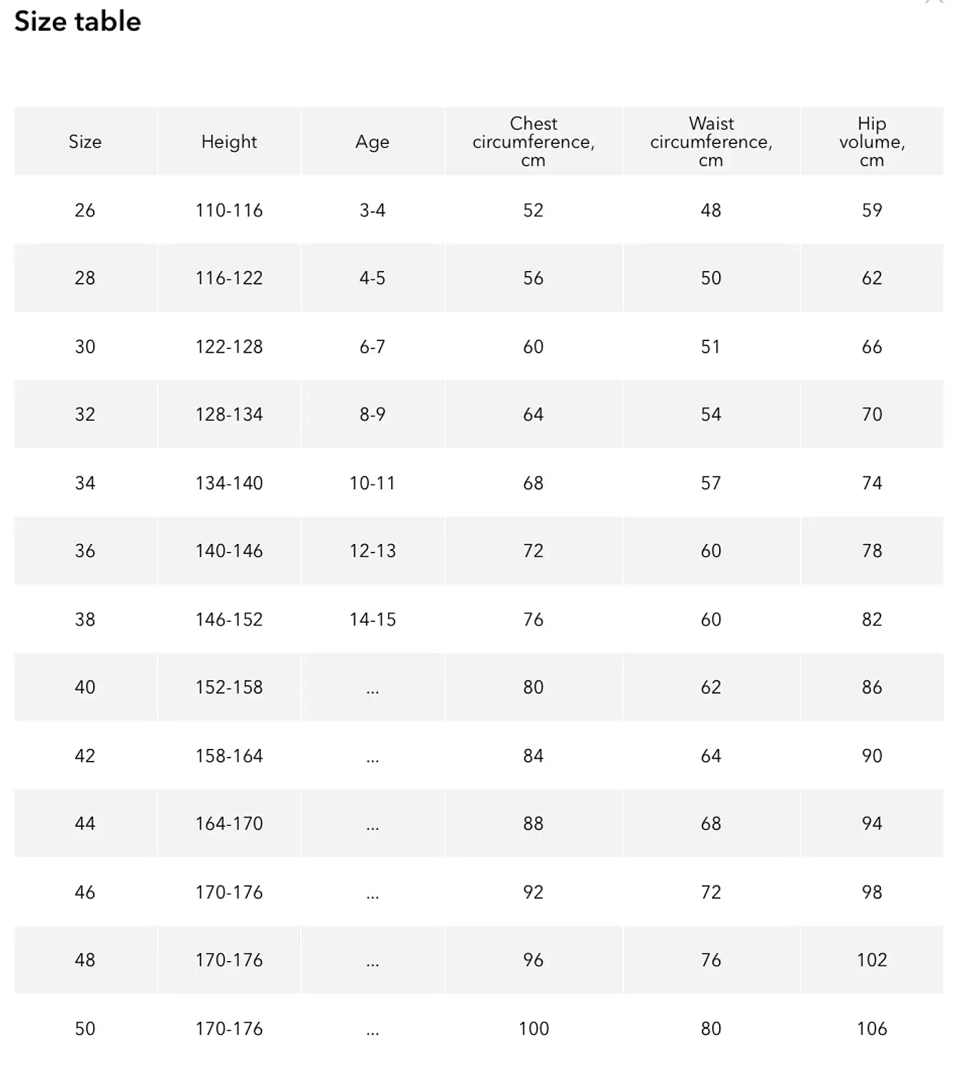Select size 26 in the table
Image resolution: width=959 pixels, height=1075 pixels.
85,210
